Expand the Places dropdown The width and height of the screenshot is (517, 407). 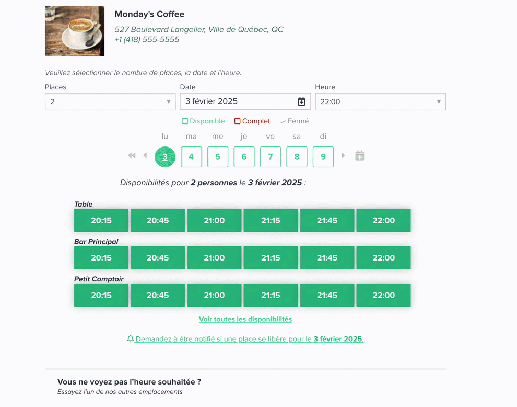[x=110, y=101]
